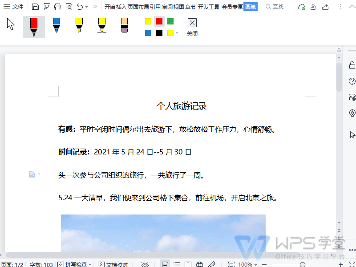Open the three-dot more options menu
Image resolution: width=356 pixels, height=267 pixels.
340,7
